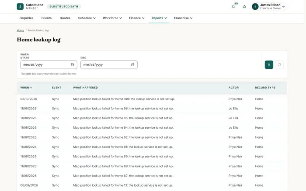The image size is (306, 191).
Task: Focus the End date input
Action: pyautogui.click(x=109, y=65)
